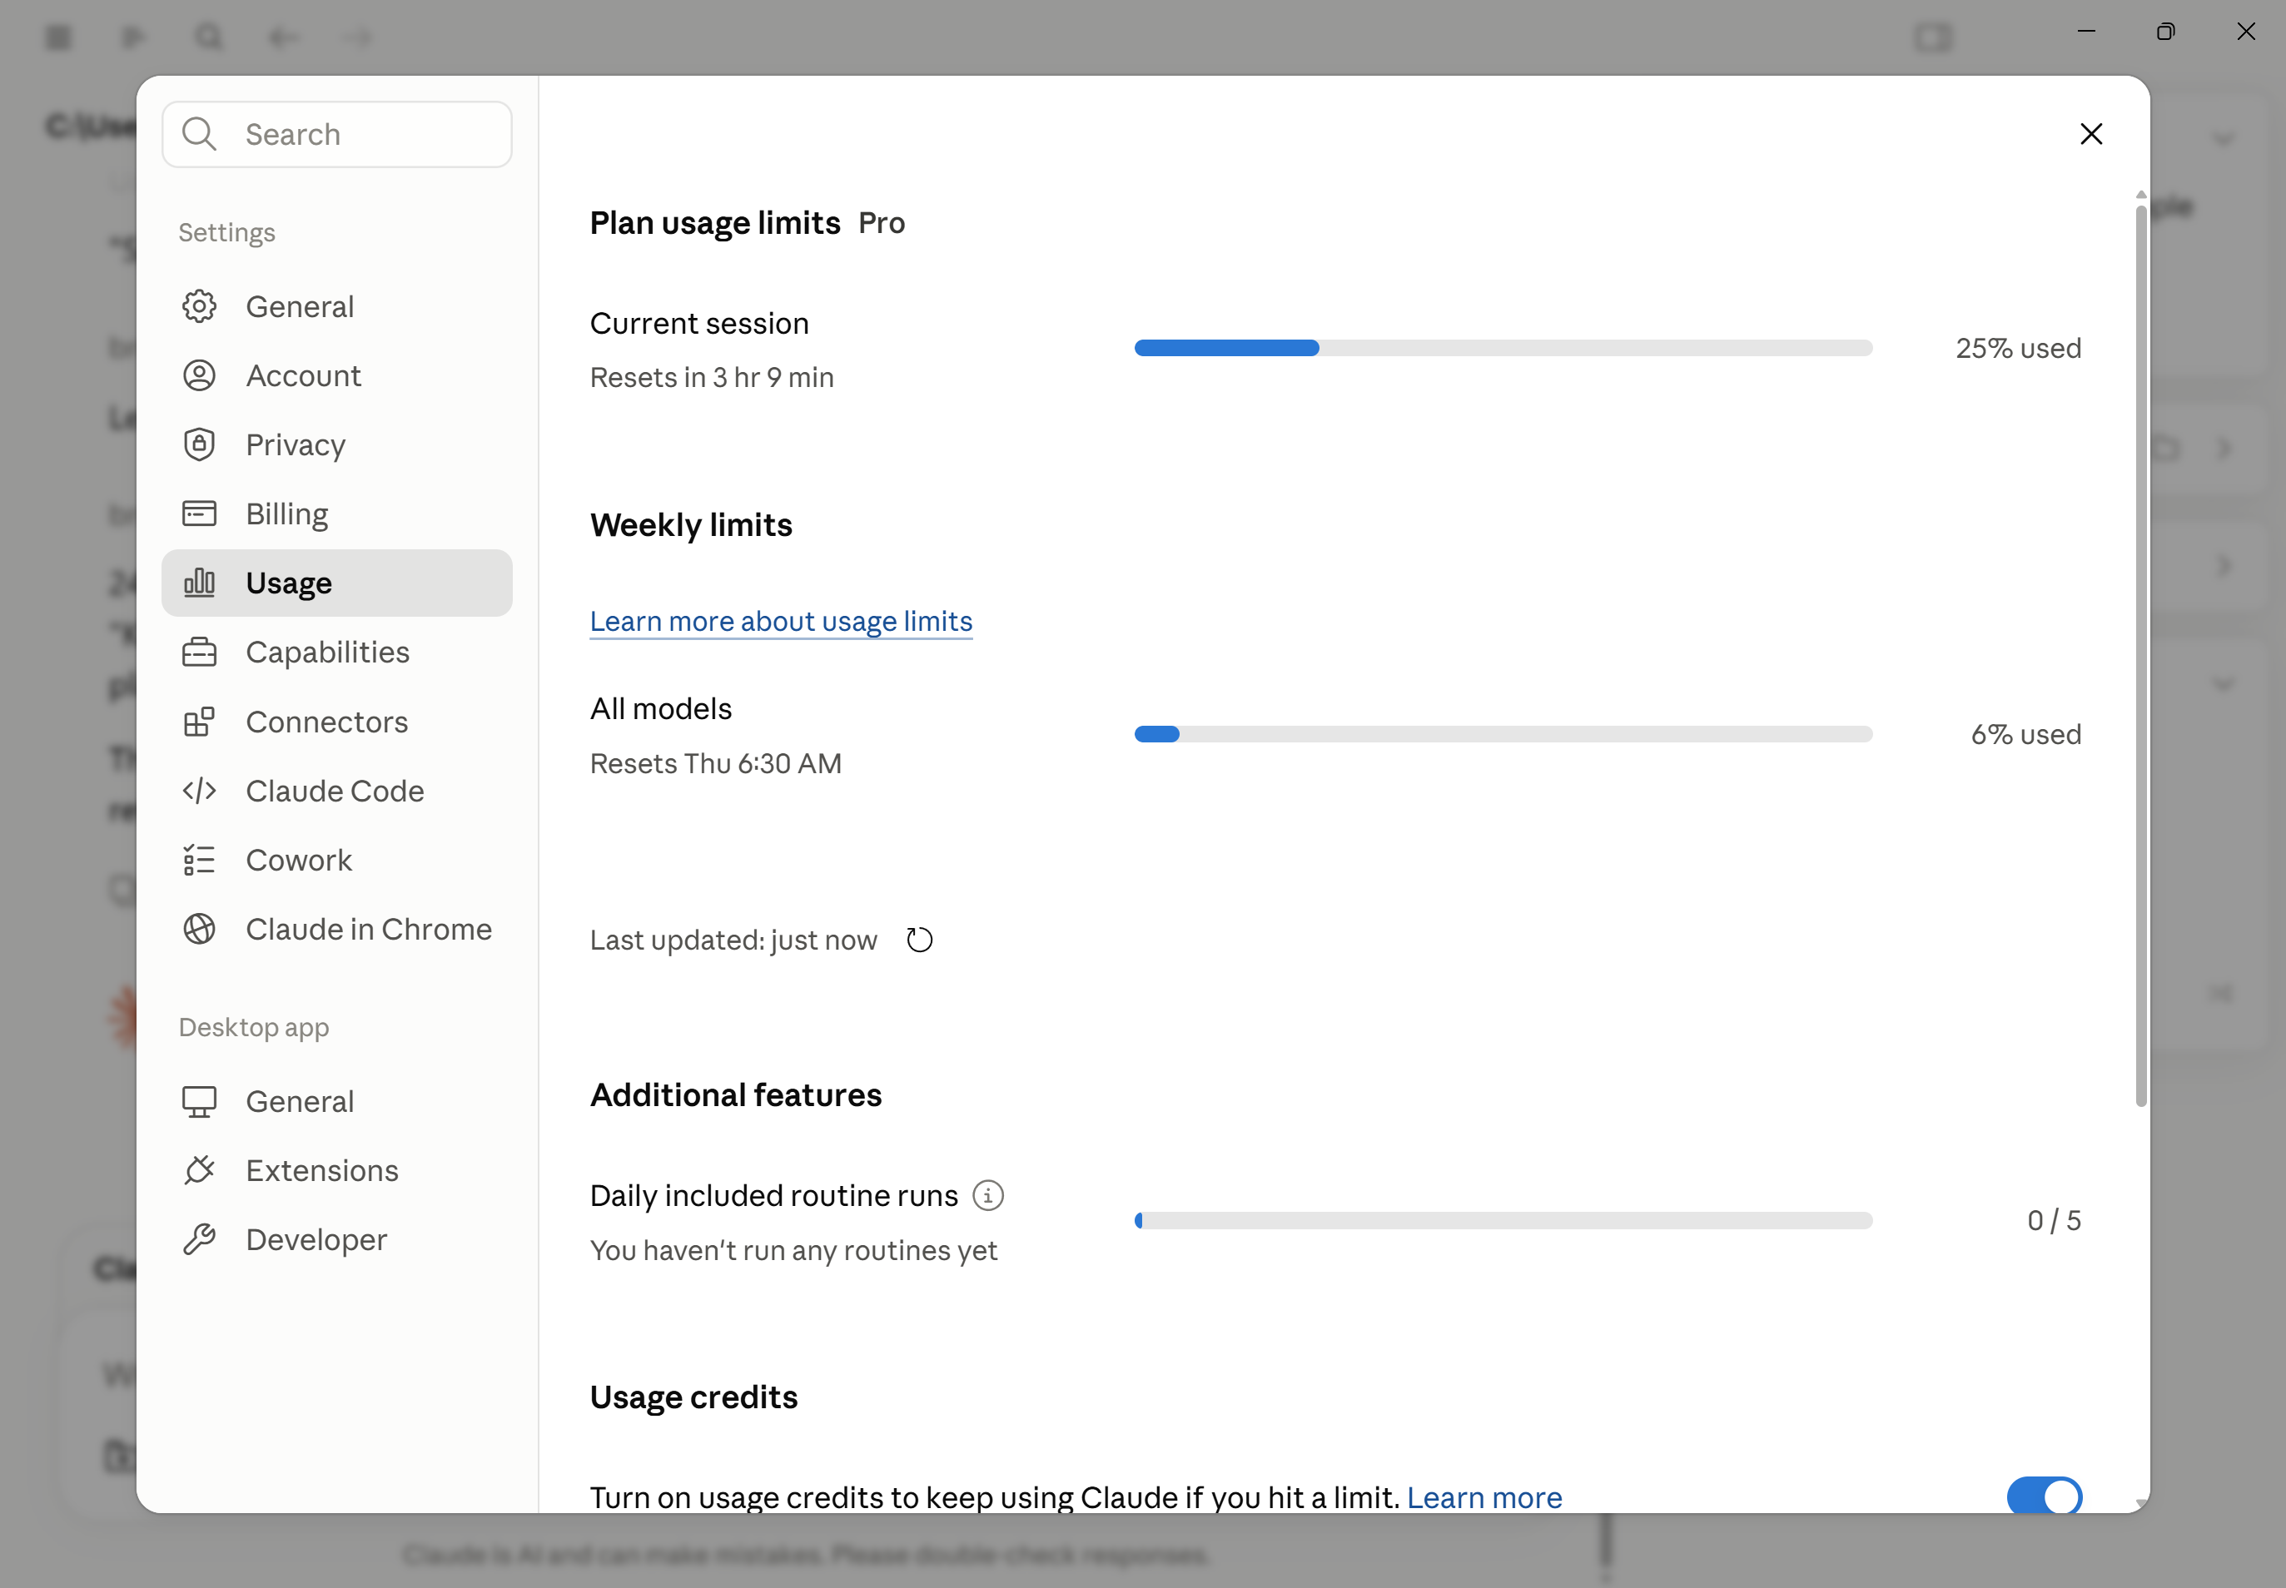Open Account settings via its person icon
Image resolution: width=2286 pixels, height=1588 pixels.
[x=199, y=375]
